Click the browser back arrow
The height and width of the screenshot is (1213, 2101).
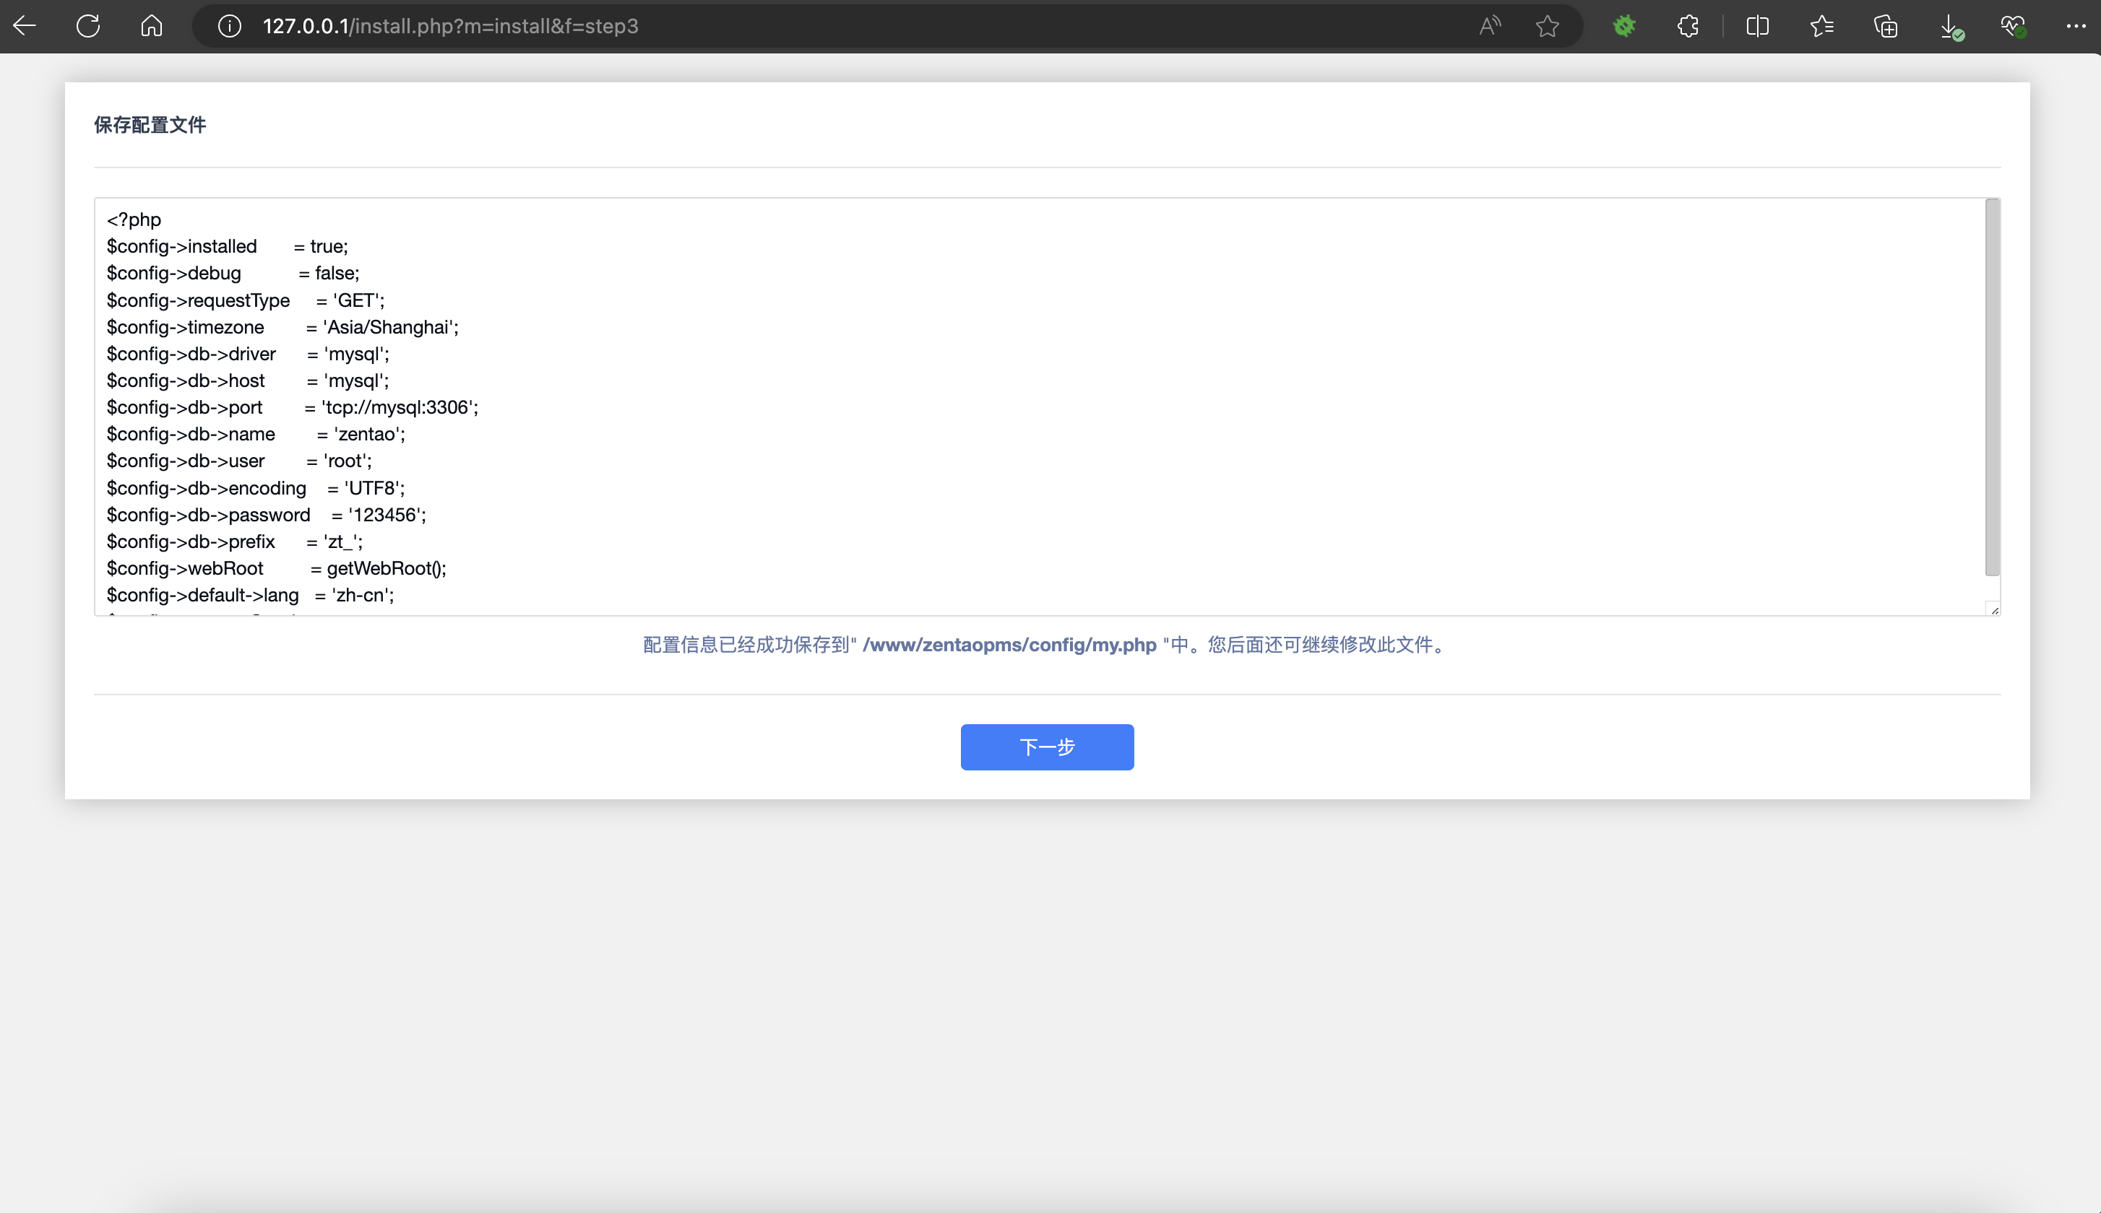[x=24, y=26]
